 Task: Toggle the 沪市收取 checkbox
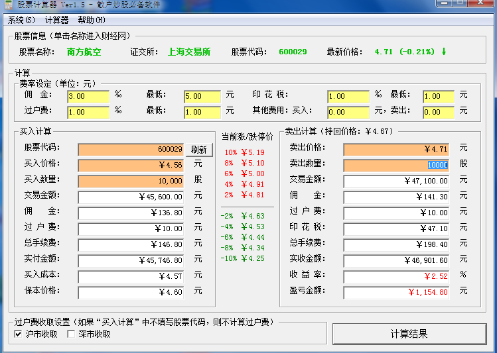pos(19,334)
